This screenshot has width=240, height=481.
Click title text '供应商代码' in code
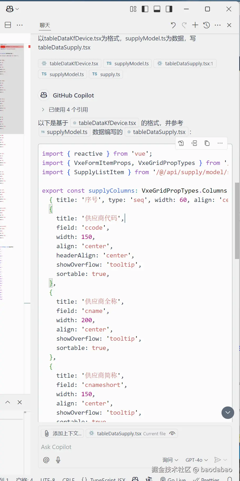tap(101, 218)
